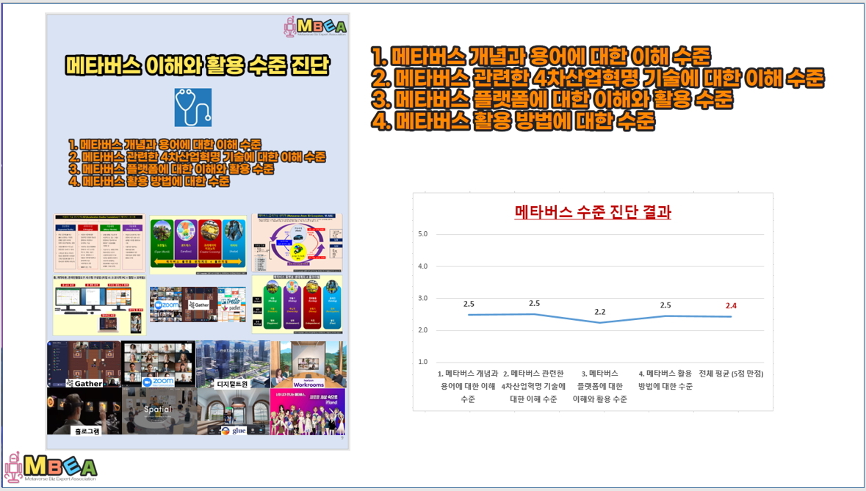Click the chart title 메타버스 수준 진단 결과
This screenshot has height=491, width=866.
(x=593, y=211)
